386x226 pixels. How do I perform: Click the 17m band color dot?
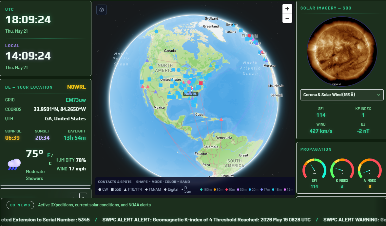point(262,190)
